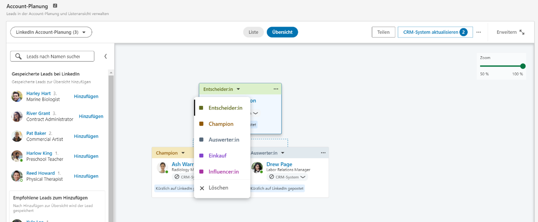Click Harley Hart's profile photo
Image resolution: width=538 pixels, height=222 pixels.
click(17, 96)
